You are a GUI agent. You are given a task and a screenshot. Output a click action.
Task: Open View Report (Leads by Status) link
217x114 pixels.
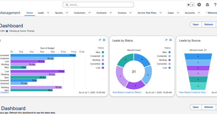[x=127, y=92]
